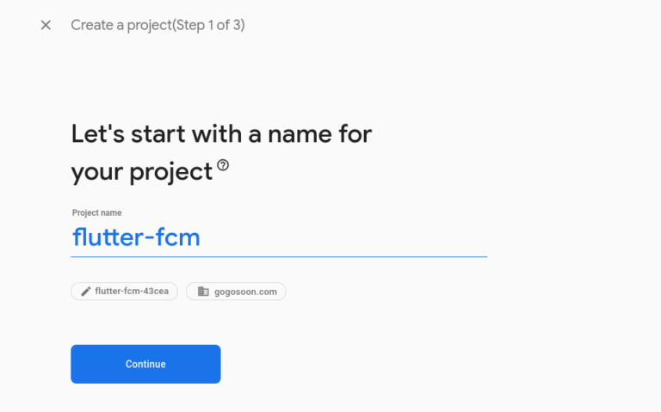The image size is (661, 412).
Task: Edit the flutter-fcm-43cea project ID chip
Action: click(124, 292)
